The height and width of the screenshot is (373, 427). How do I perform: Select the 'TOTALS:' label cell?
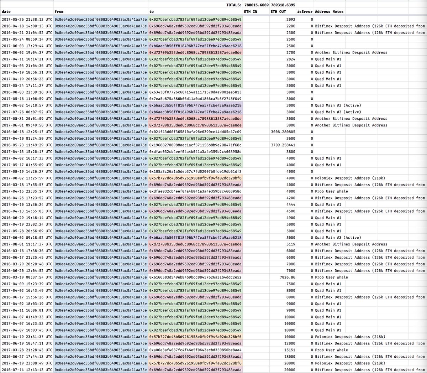[234, 5]
